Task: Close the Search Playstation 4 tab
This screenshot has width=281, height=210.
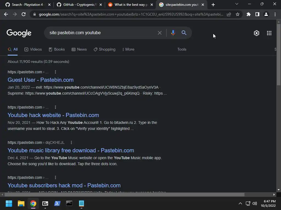Action: 49,5
